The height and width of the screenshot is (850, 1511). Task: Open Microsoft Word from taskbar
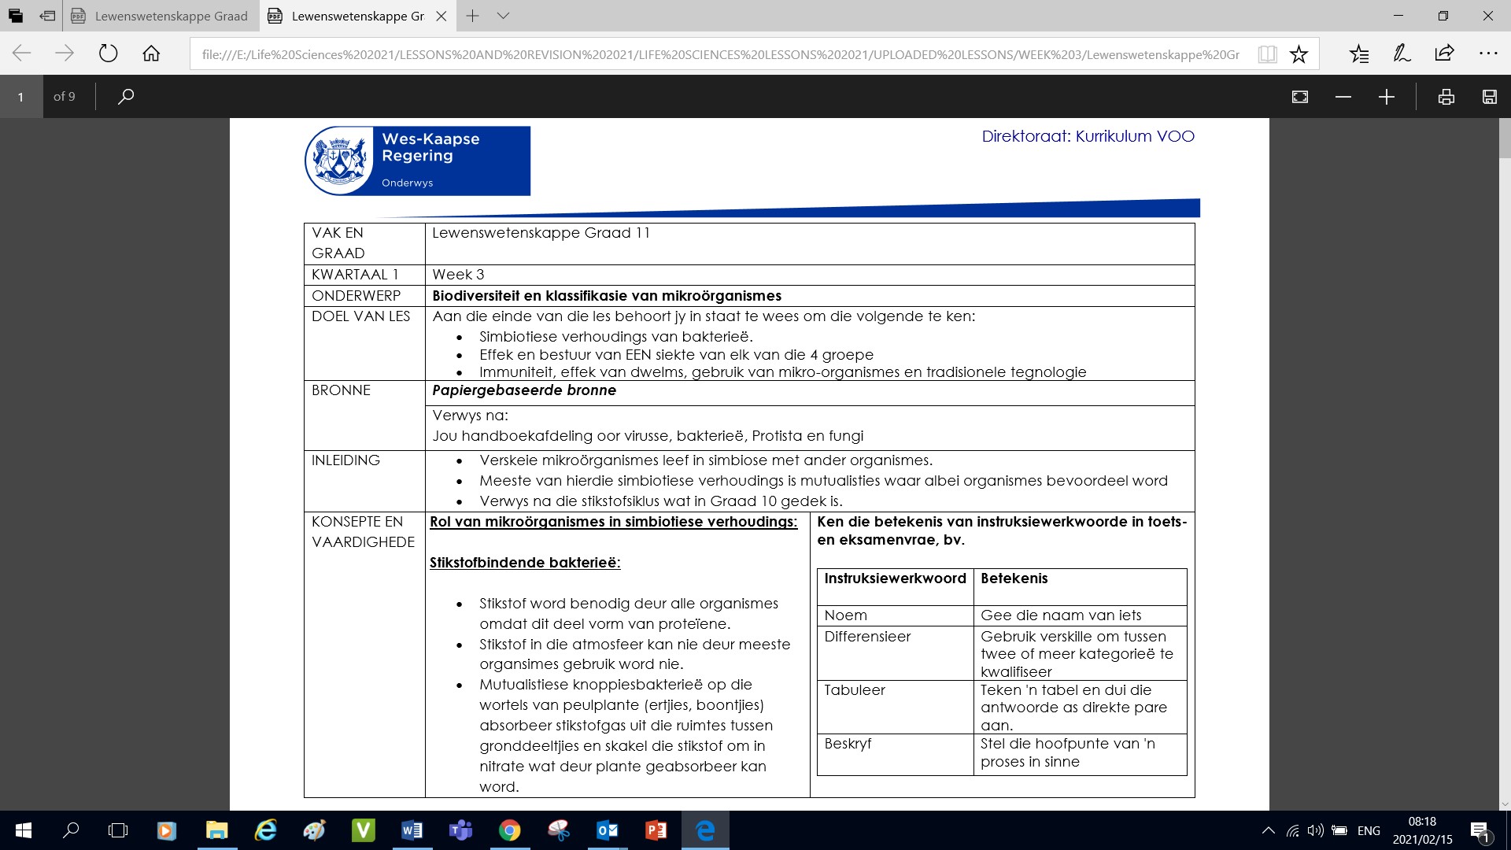click(x=412, y=830)
